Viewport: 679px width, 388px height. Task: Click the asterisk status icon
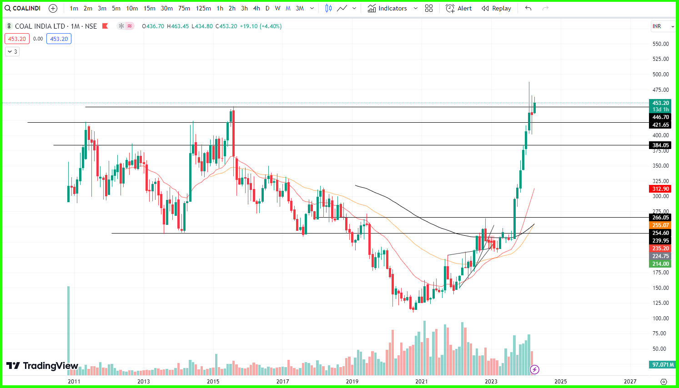click(x=121, y=26)
